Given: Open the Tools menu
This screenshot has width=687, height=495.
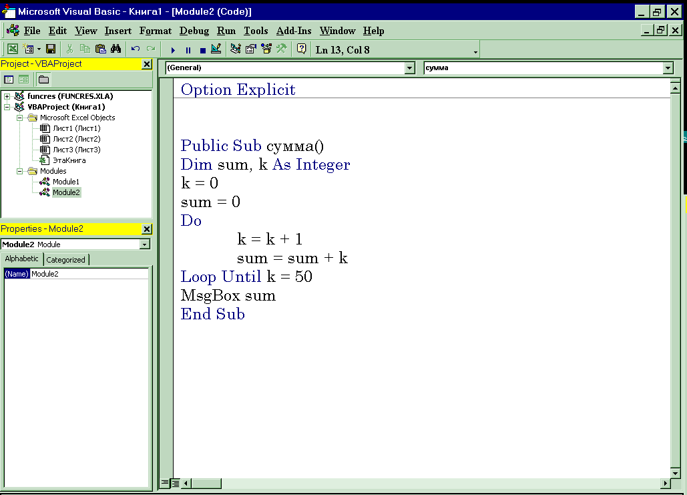Looking at the screenshot, I should pos(256,31).
